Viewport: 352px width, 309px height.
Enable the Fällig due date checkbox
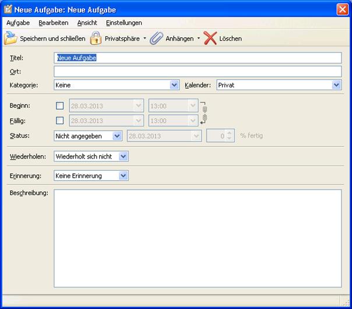click(59, 120)
